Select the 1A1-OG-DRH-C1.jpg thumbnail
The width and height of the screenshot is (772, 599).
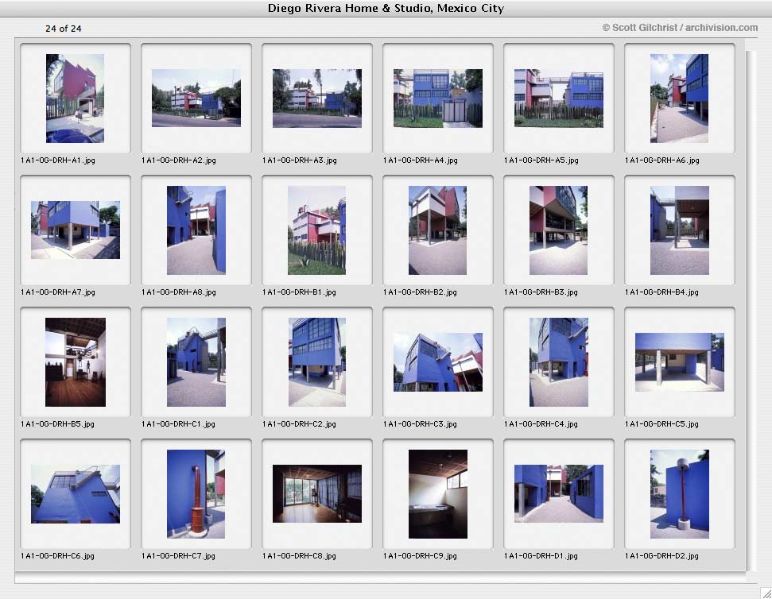(x=196, y=362)
